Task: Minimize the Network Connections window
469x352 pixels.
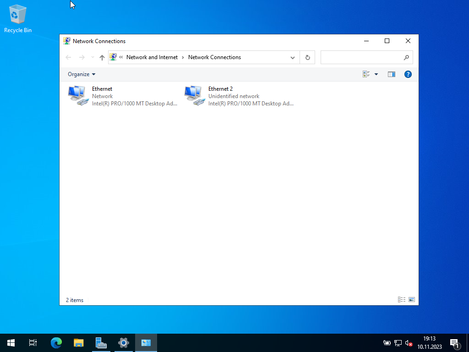Action: 366,41
